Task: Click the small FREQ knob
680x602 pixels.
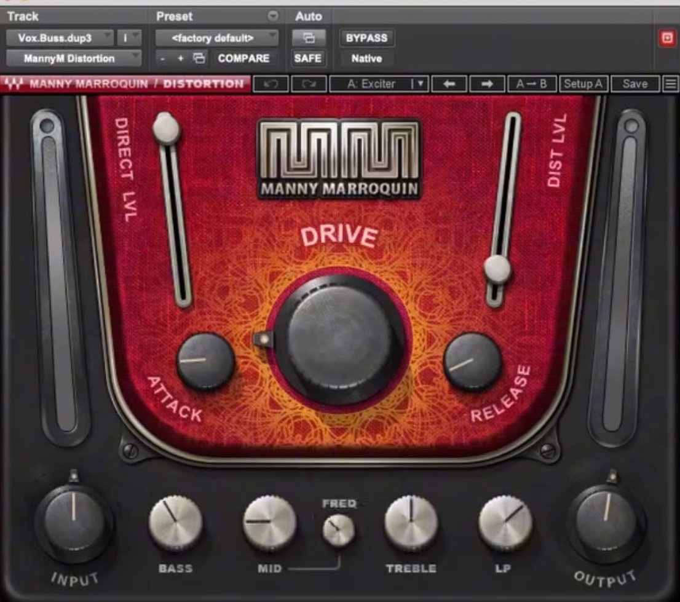Action: pos(339,531)
